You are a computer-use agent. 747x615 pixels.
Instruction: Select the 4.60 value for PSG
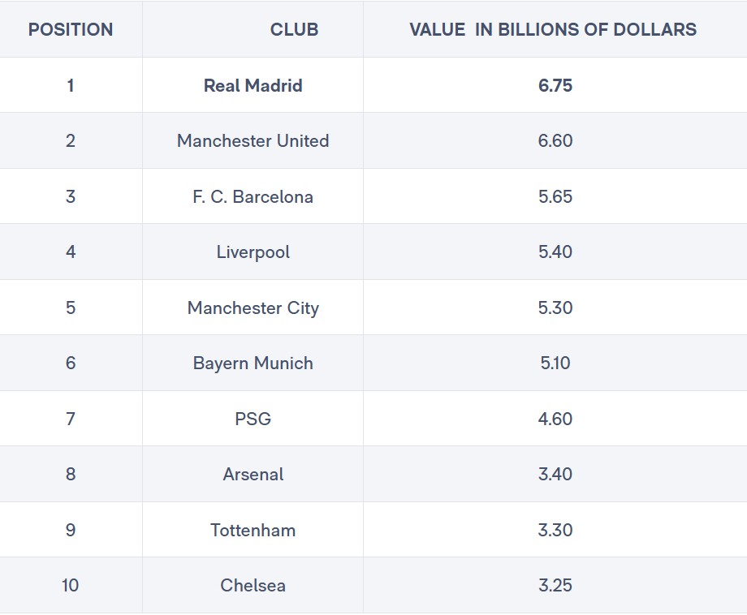point(555,419)
